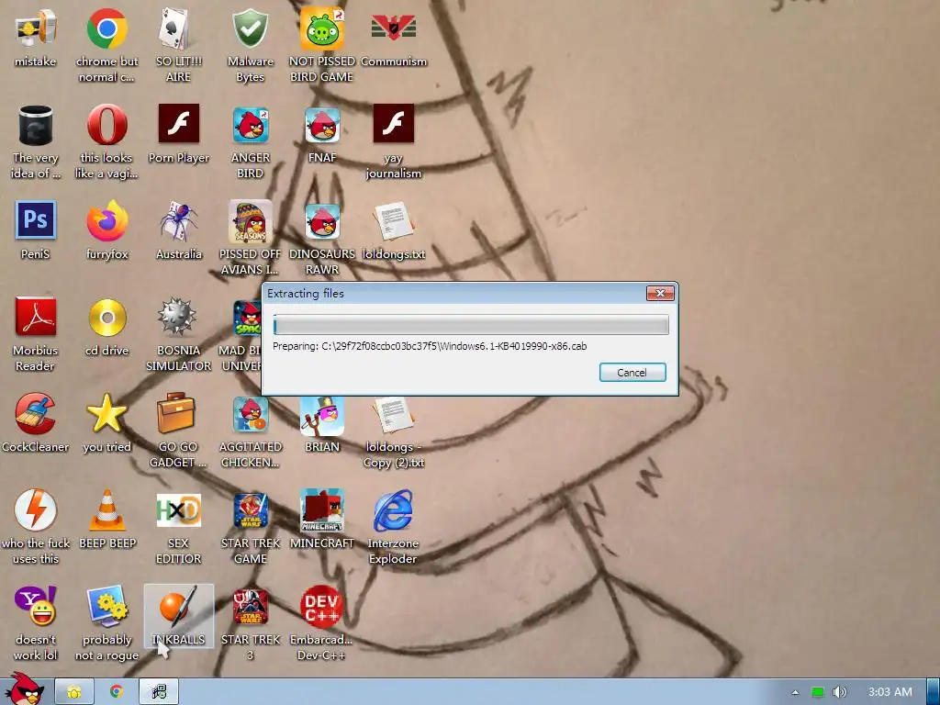This screenshot has width=940, height=705.
Task: Open 'chrome but normal' Chrome shortcut
Action: point(106,28)
